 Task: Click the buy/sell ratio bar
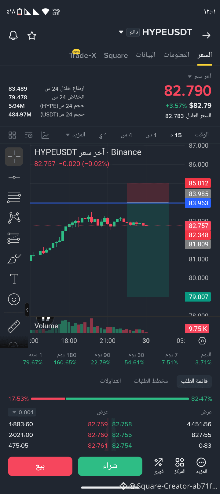pos(110,399)
